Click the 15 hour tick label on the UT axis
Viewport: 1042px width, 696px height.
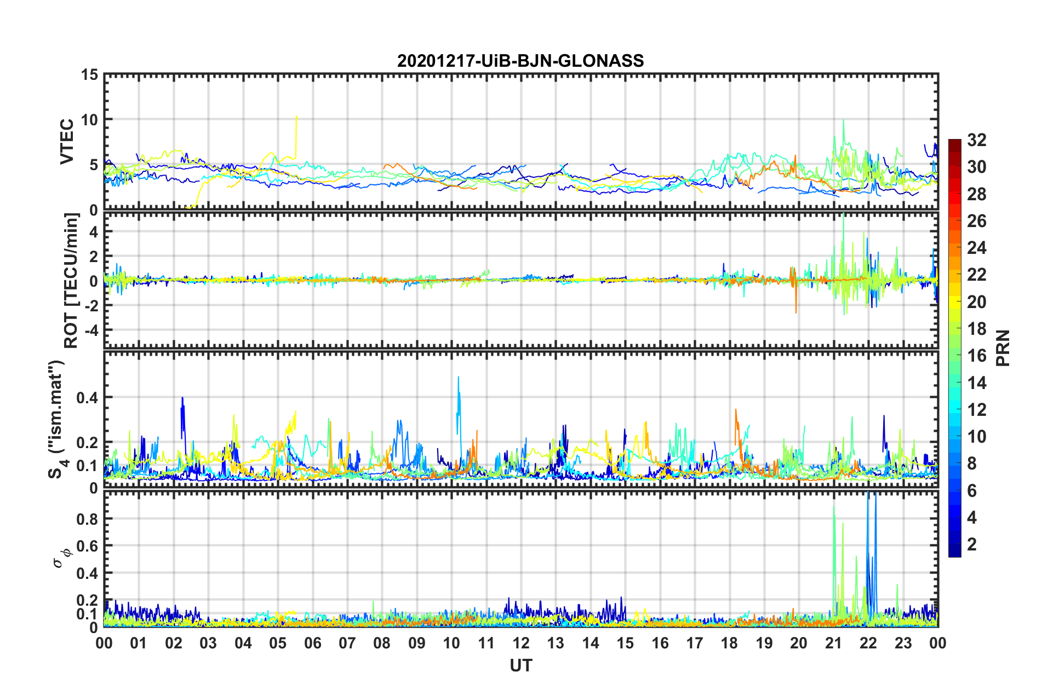pos(625,643)
